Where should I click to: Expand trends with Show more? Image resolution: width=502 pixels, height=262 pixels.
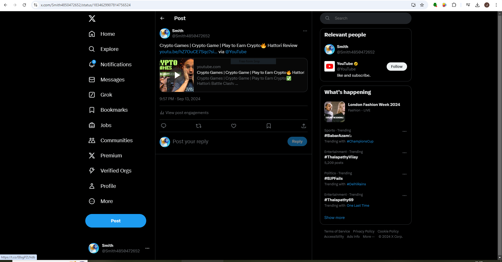[334, 218]
